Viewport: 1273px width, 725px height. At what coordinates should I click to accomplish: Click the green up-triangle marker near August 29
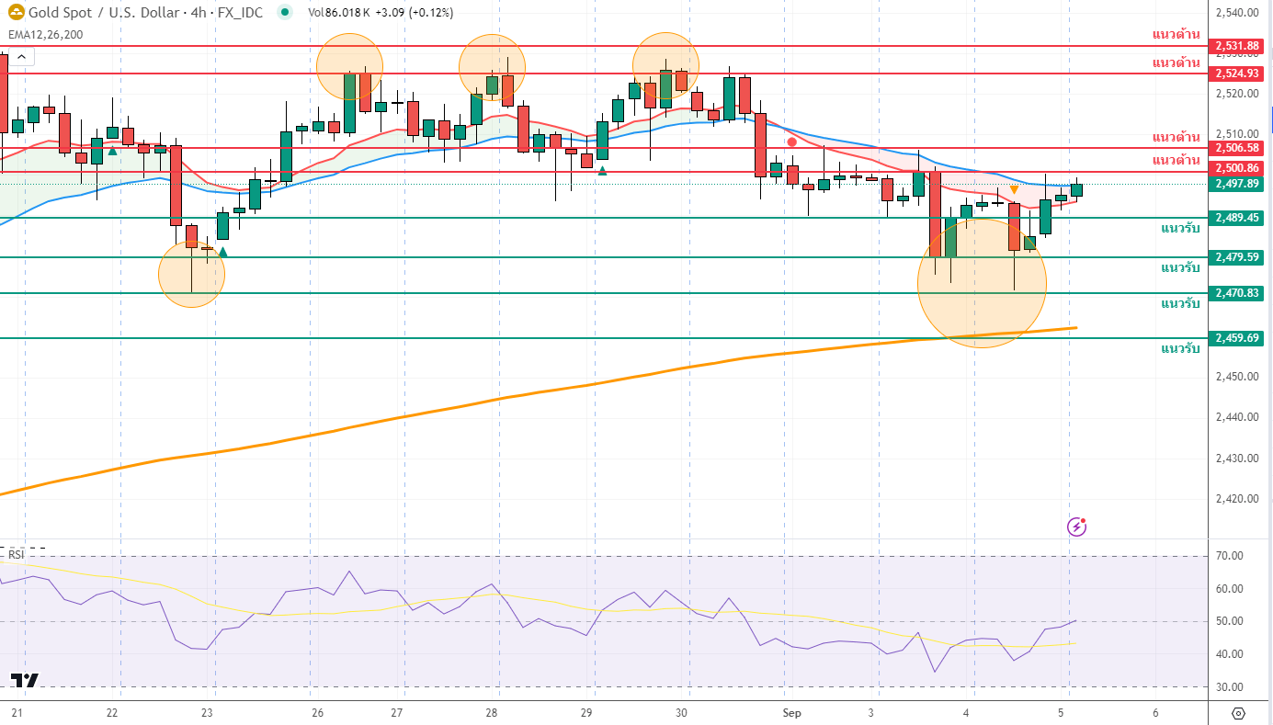[602, 170]
